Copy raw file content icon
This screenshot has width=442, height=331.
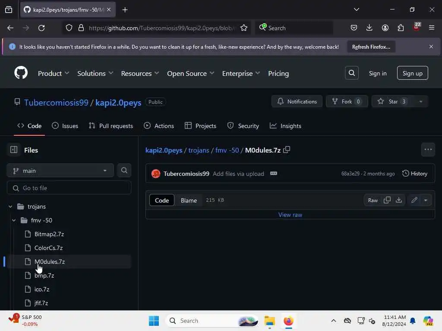tap(387, 200)
